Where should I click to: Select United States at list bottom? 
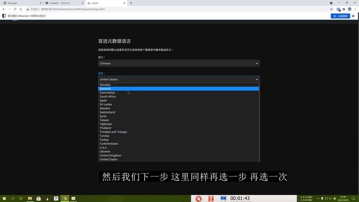click(178, 159)
